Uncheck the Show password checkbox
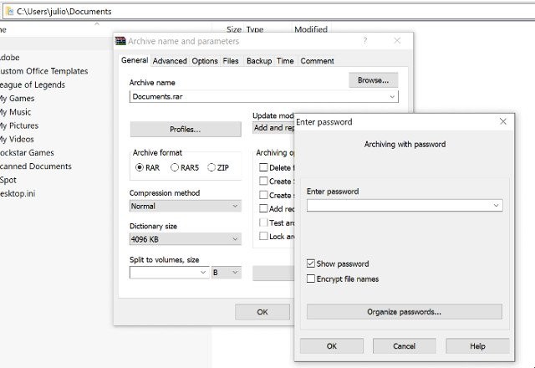Viewport: 535px width, 368px height. click(x=312, y=264)
